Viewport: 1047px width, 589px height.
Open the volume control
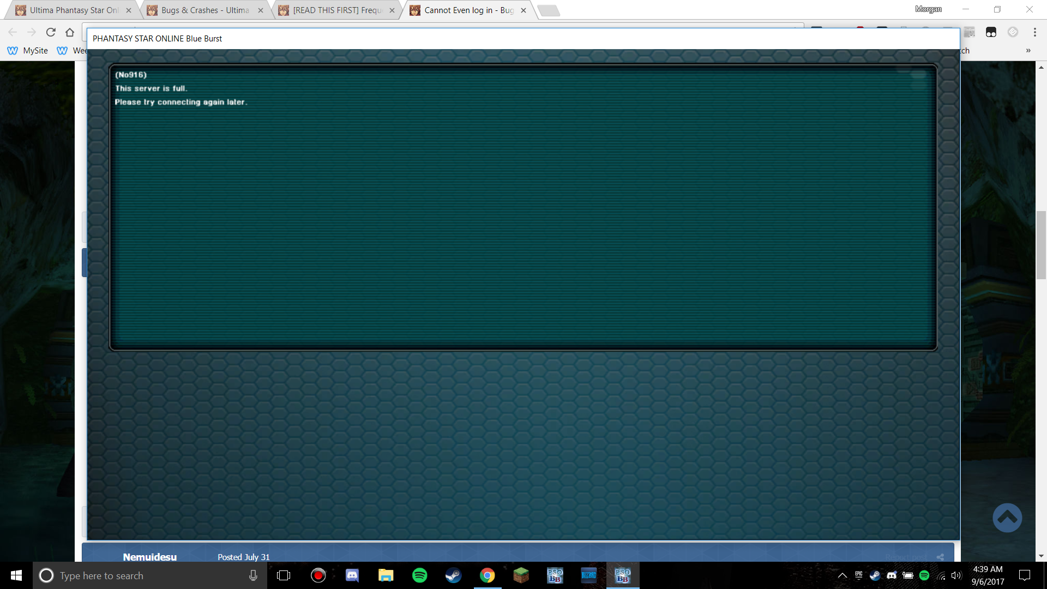pos(956,575)
